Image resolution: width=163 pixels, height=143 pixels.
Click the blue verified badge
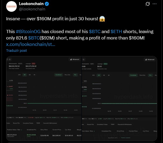point(47,4)
